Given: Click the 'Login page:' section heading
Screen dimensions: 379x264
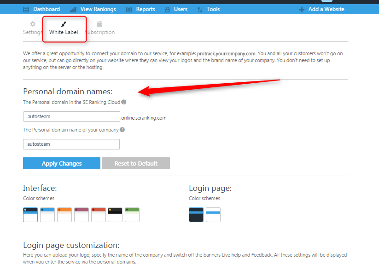Looking at the screenshot, I should point(210,188).
